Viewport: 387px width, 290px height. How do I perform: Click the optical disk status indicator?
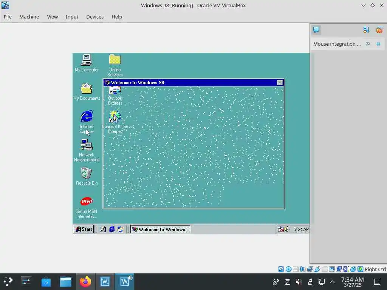coord(288,269)
